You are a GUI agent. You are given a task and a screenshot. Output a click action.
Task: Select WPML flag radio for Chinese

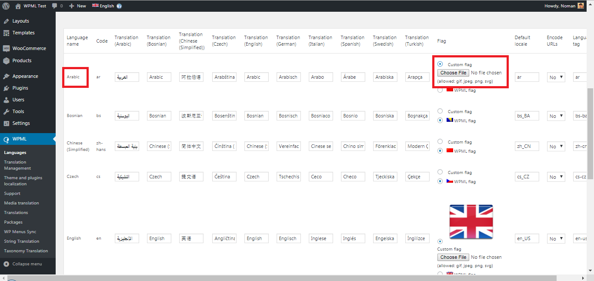pyautogui.click(x=440, y=151)
